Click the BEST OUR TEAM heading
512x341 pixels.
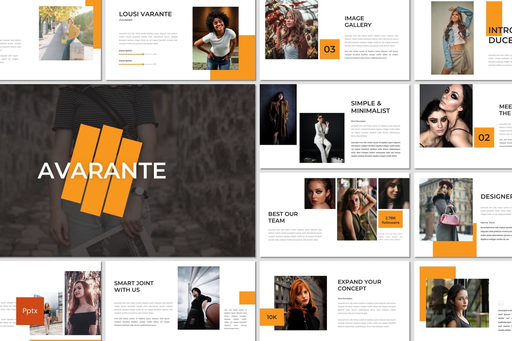click(x=283, y=217)
